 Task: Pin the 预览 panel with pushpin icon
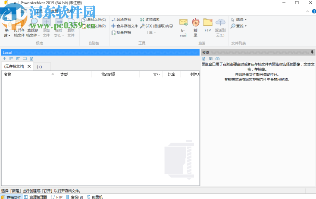[x=312, y=52]
